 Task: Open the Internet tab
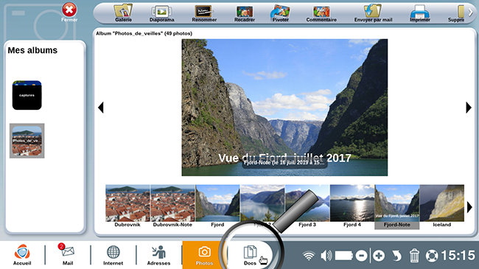point(113,255)
